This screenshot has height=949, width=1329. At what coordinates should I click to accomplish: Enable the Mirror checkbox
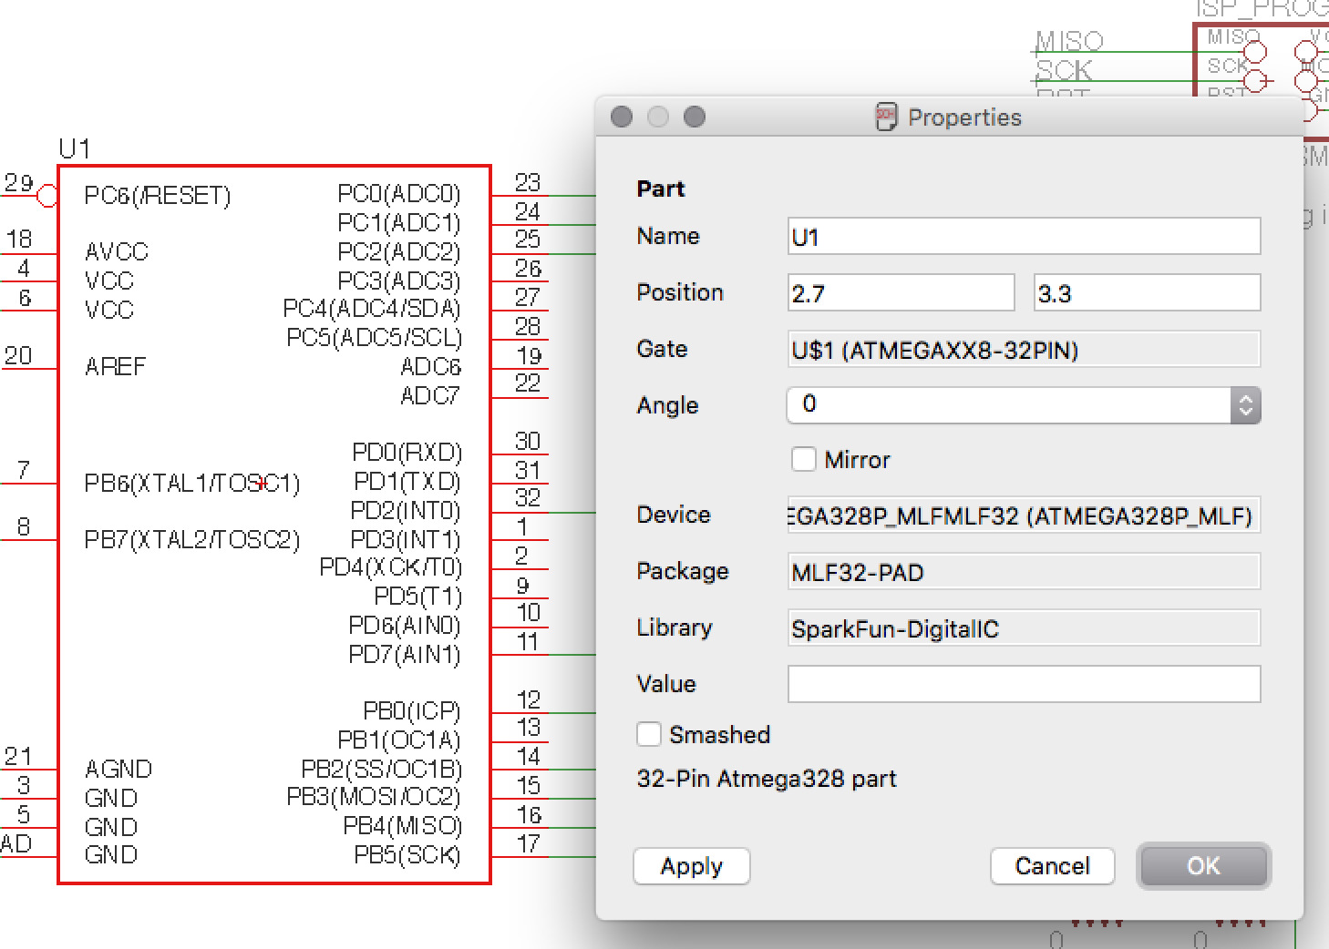click(x=803, y=459)
